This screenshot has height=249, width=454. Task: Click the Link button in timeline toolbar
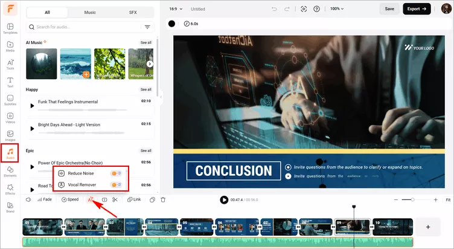[x=134, y=199]
